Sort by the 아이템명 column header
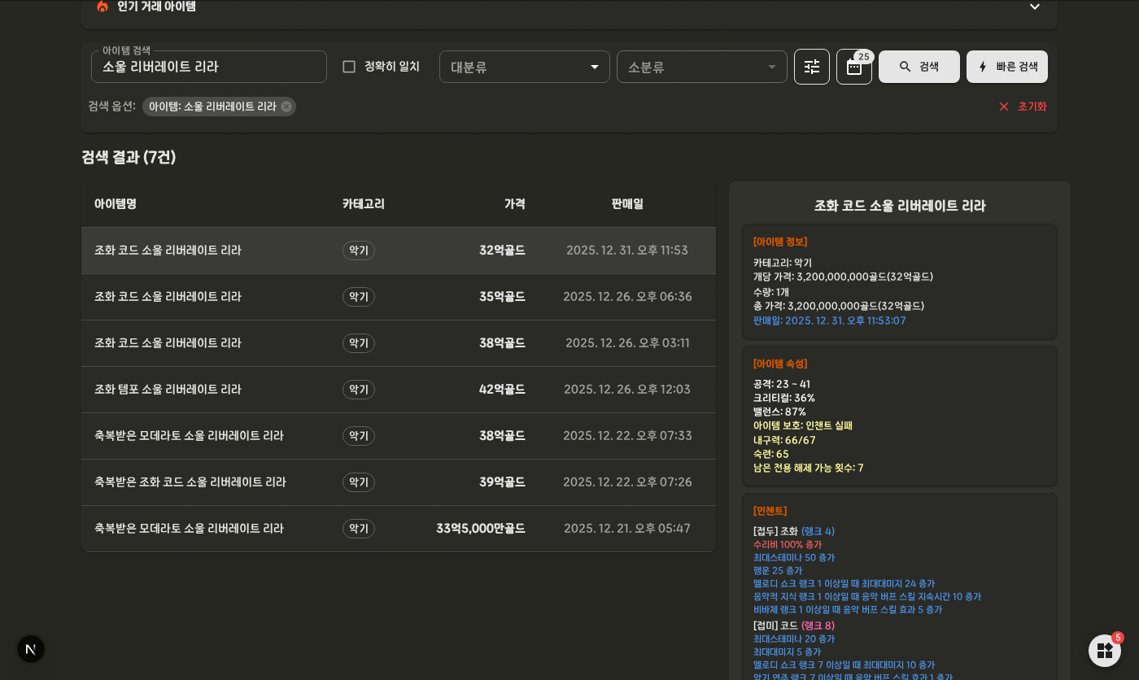1139x680 pixels. pos(116,204)
